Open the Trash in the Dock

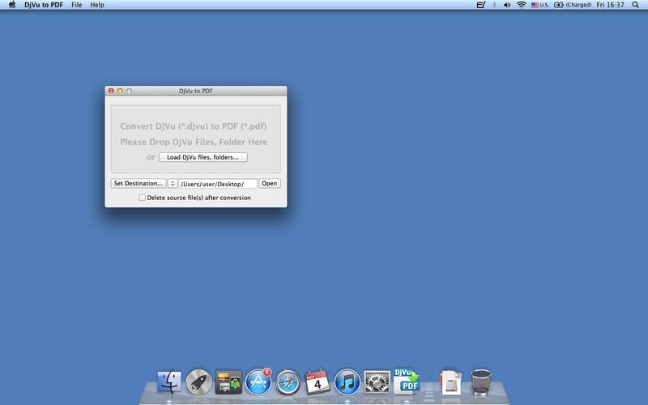[x=481, y=382]
